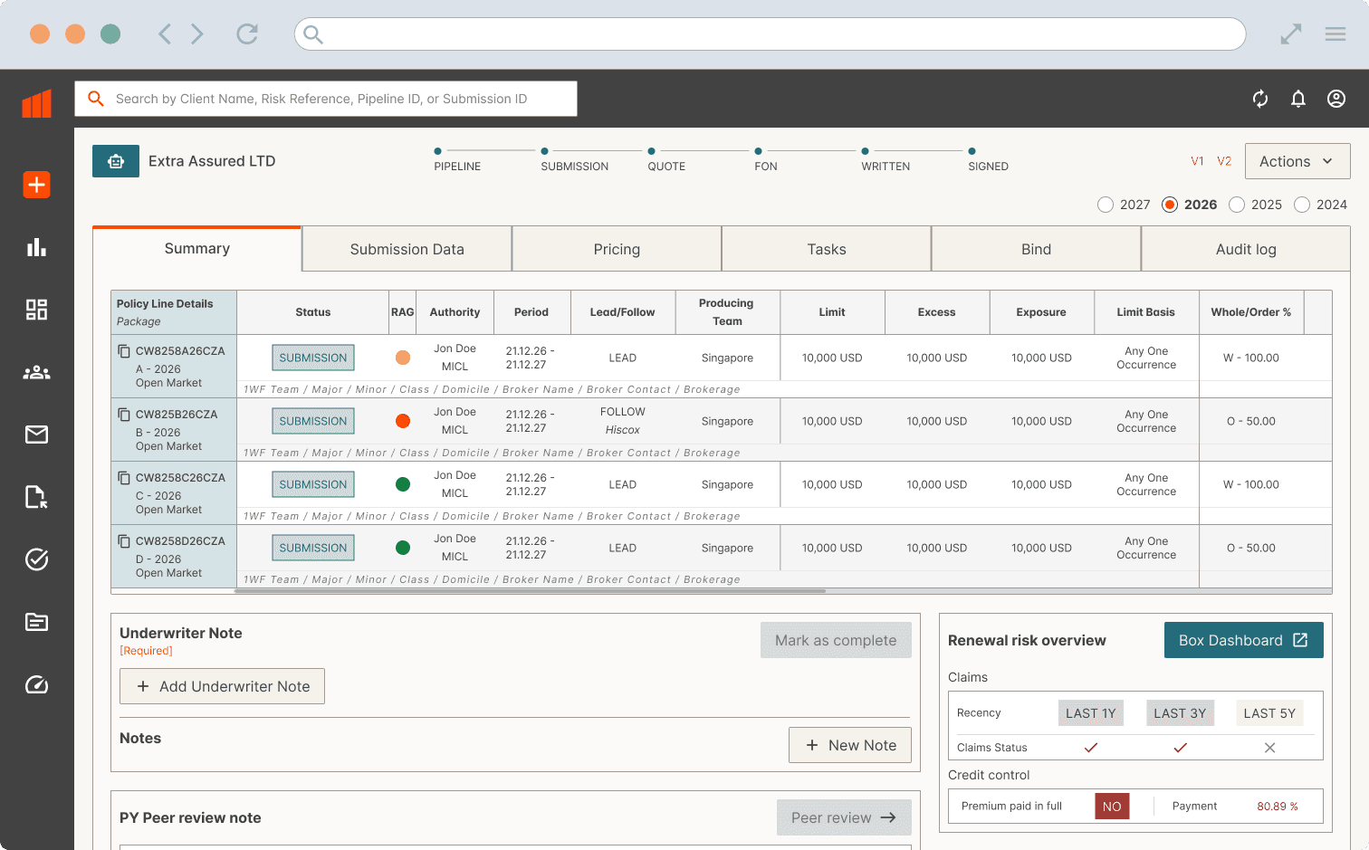
Task: Switch to the Tasks tab
Action: click(x=827, y=249)
